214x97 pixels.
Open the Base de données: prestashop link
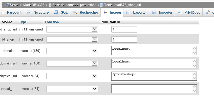[x=73, y=5]
